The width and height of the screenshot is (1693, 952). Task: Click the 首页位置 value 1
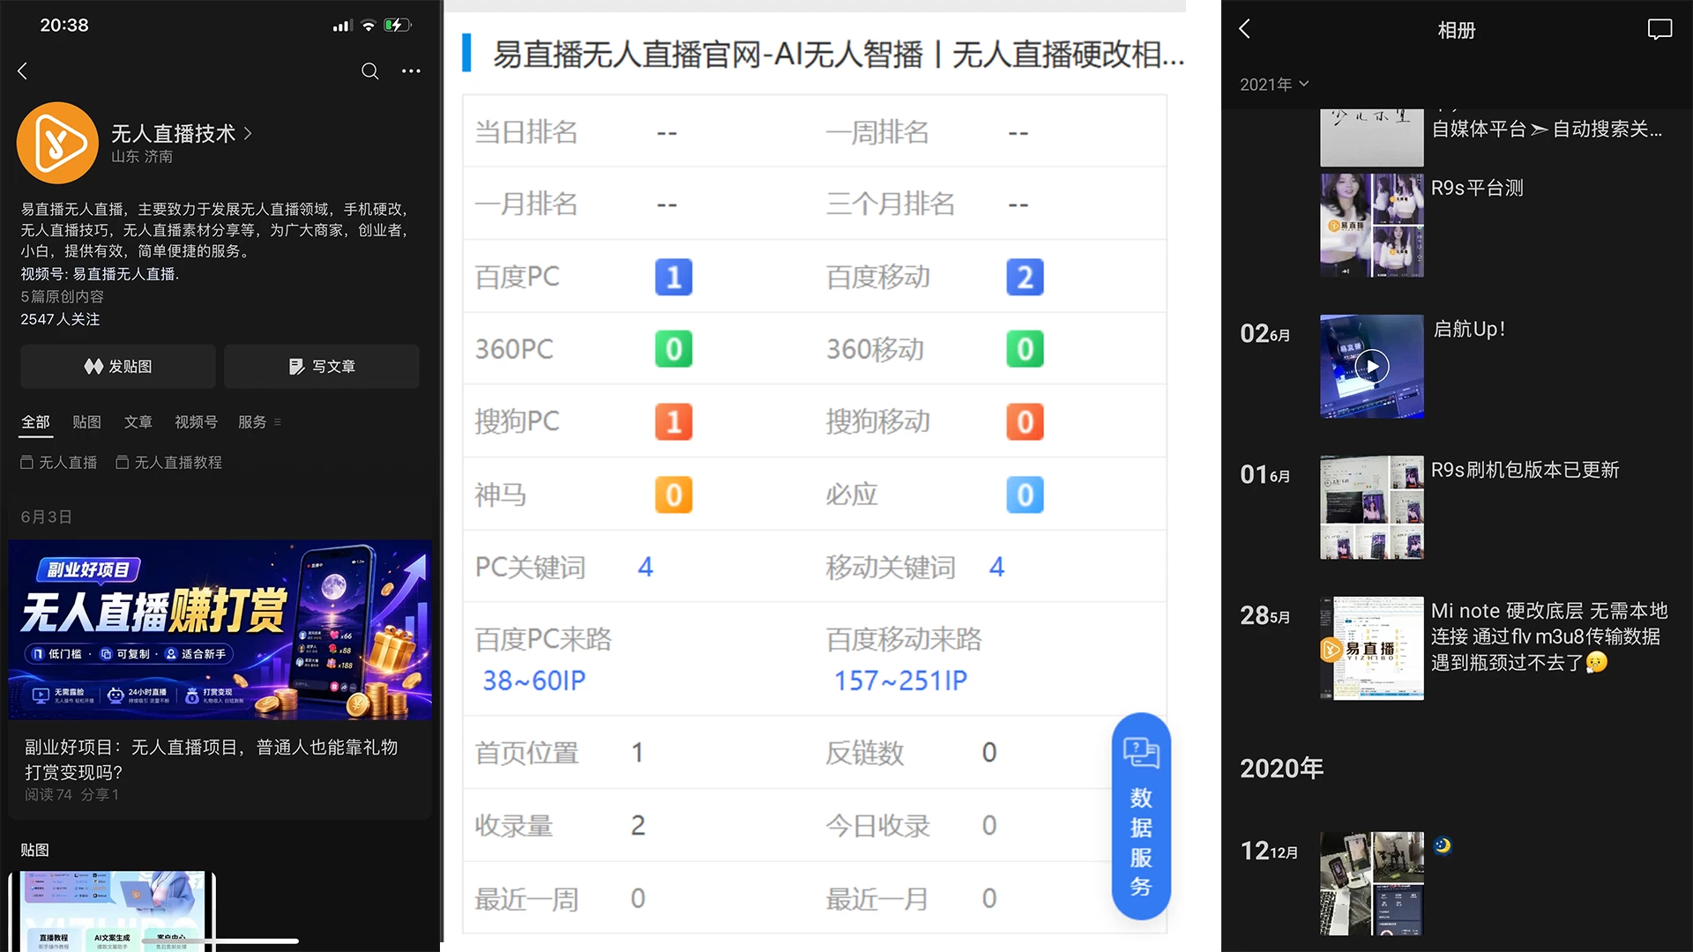(638, 753)
